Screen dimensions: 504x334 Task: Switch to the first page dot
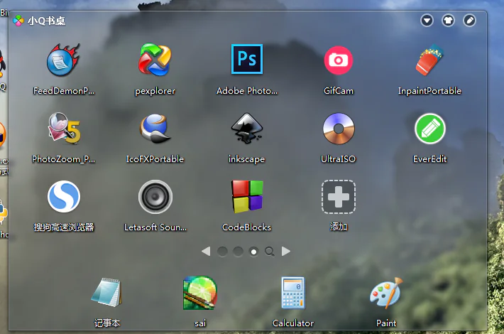click(223, 251)
